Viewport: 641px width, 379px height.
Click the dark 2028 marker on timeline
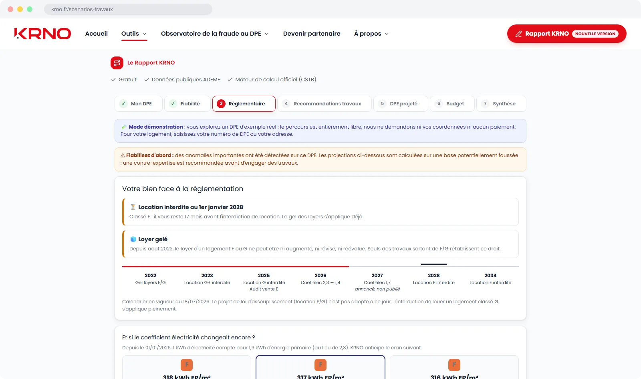click(x=434, y=264)
